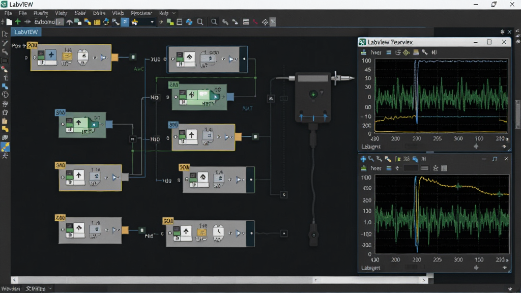Click the small square node left of the device
Viewport: 521px width, 293px height.
pyautogui.click(x=271, y=98)
